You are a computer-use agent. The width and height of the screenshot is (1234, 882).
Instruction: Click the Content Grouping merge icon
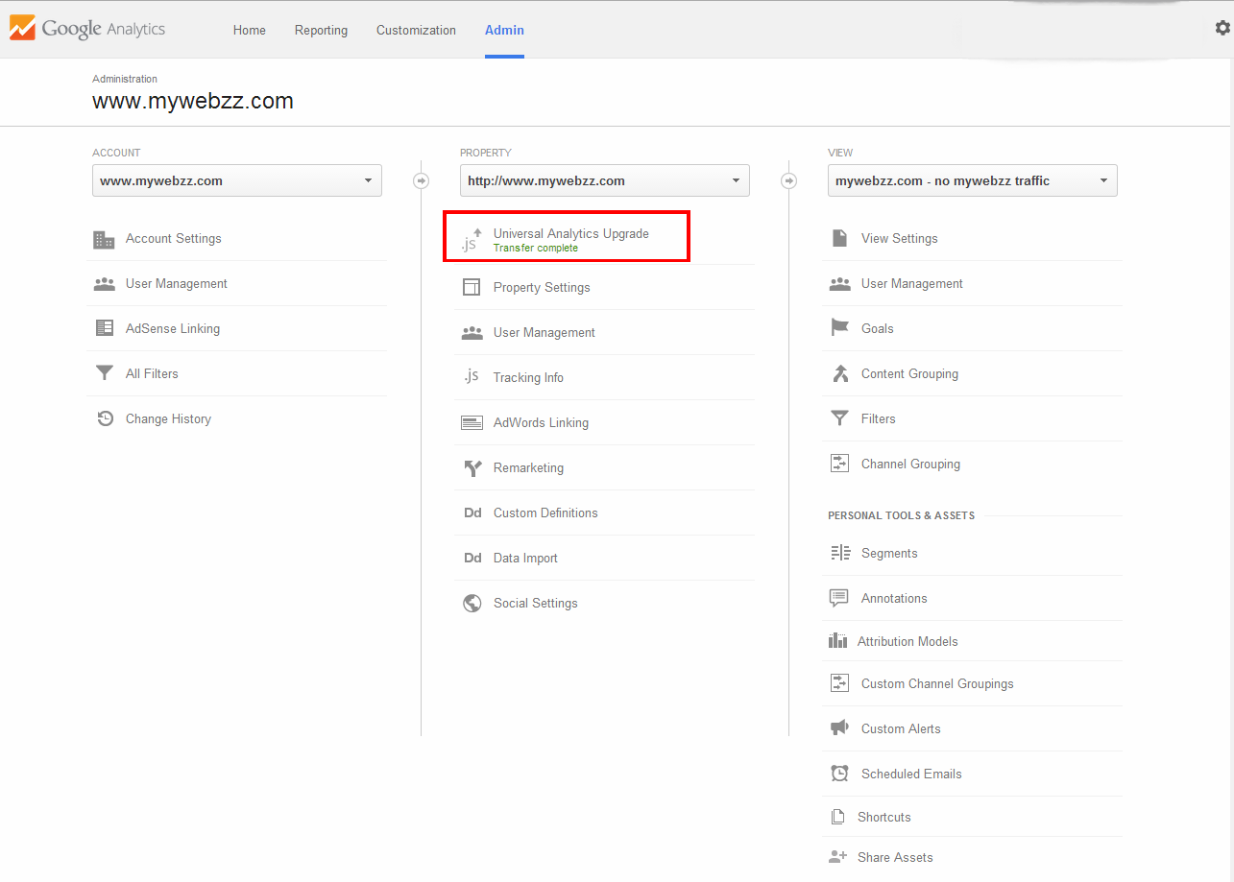pyautogui.click(x=840, y=373)
